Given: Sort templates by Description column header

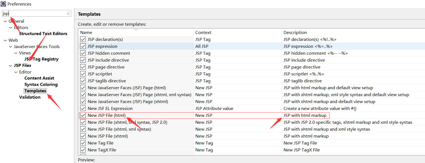Looking at the screenshot, I should [x=353, y=32].
